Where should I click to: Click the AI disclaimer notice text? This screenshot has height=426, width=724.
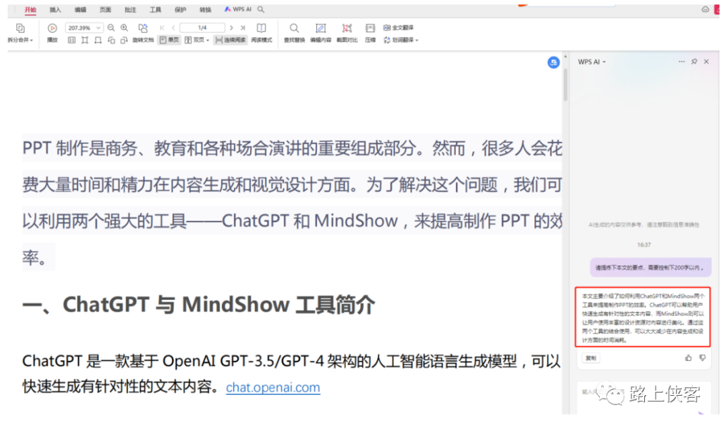[x=644, y=225]
